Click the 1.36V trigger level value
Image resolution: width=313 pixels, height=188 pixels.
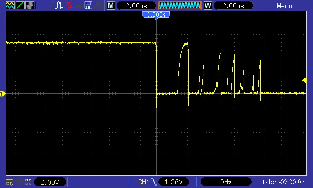tap(174, 182)
